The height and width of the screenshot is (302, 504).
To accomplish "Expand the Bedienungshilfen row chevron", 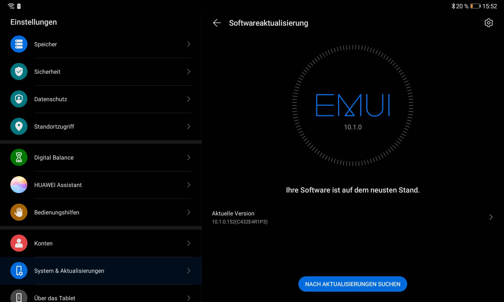I will click(188, 212).
